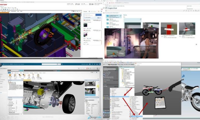Select the highlighted blue entry in the context submenu
Image resolution: width=200 pixels, height=120 pixels.
pyautogui.click(x=136, y=117)
